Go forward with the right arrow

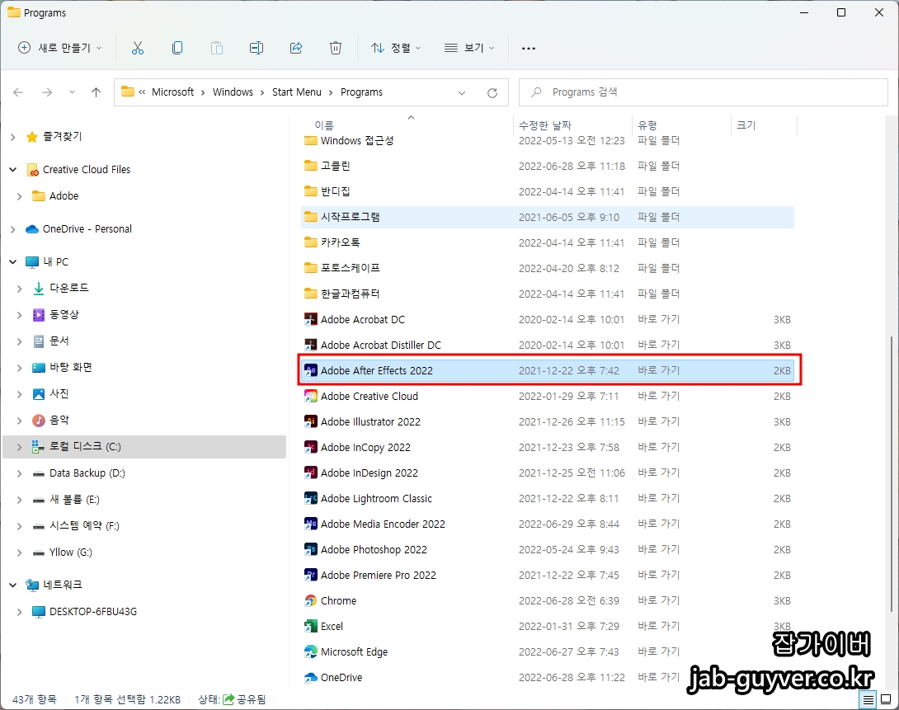click(47, 92)
